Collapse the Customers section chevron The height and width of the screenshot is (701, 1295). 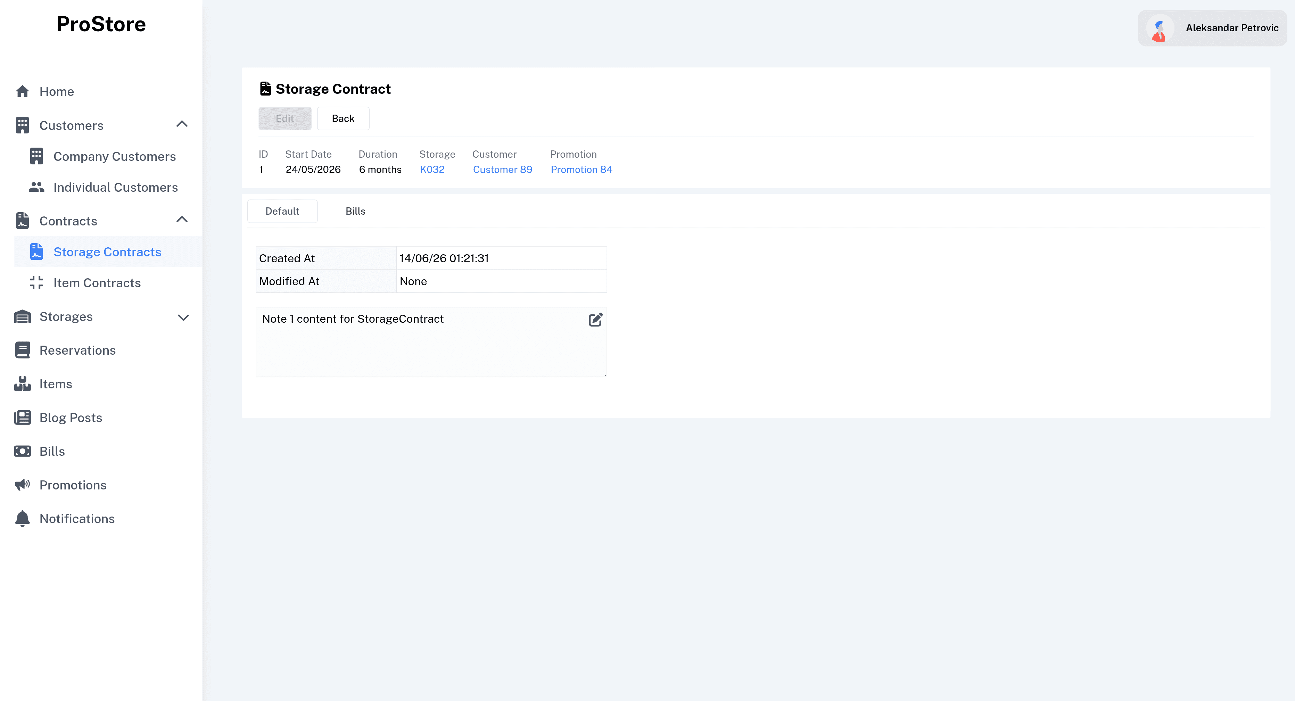[182, 124]
